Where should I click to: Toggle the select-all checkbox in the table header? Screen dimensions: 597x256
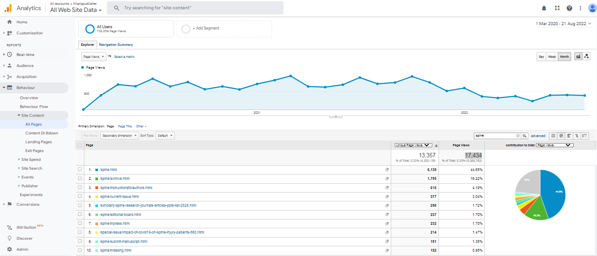pyautogui.click(x=80, y=145)
